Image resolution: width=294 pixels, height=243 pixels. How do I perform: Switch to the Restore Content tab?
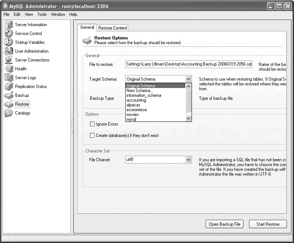coord(112,28)
